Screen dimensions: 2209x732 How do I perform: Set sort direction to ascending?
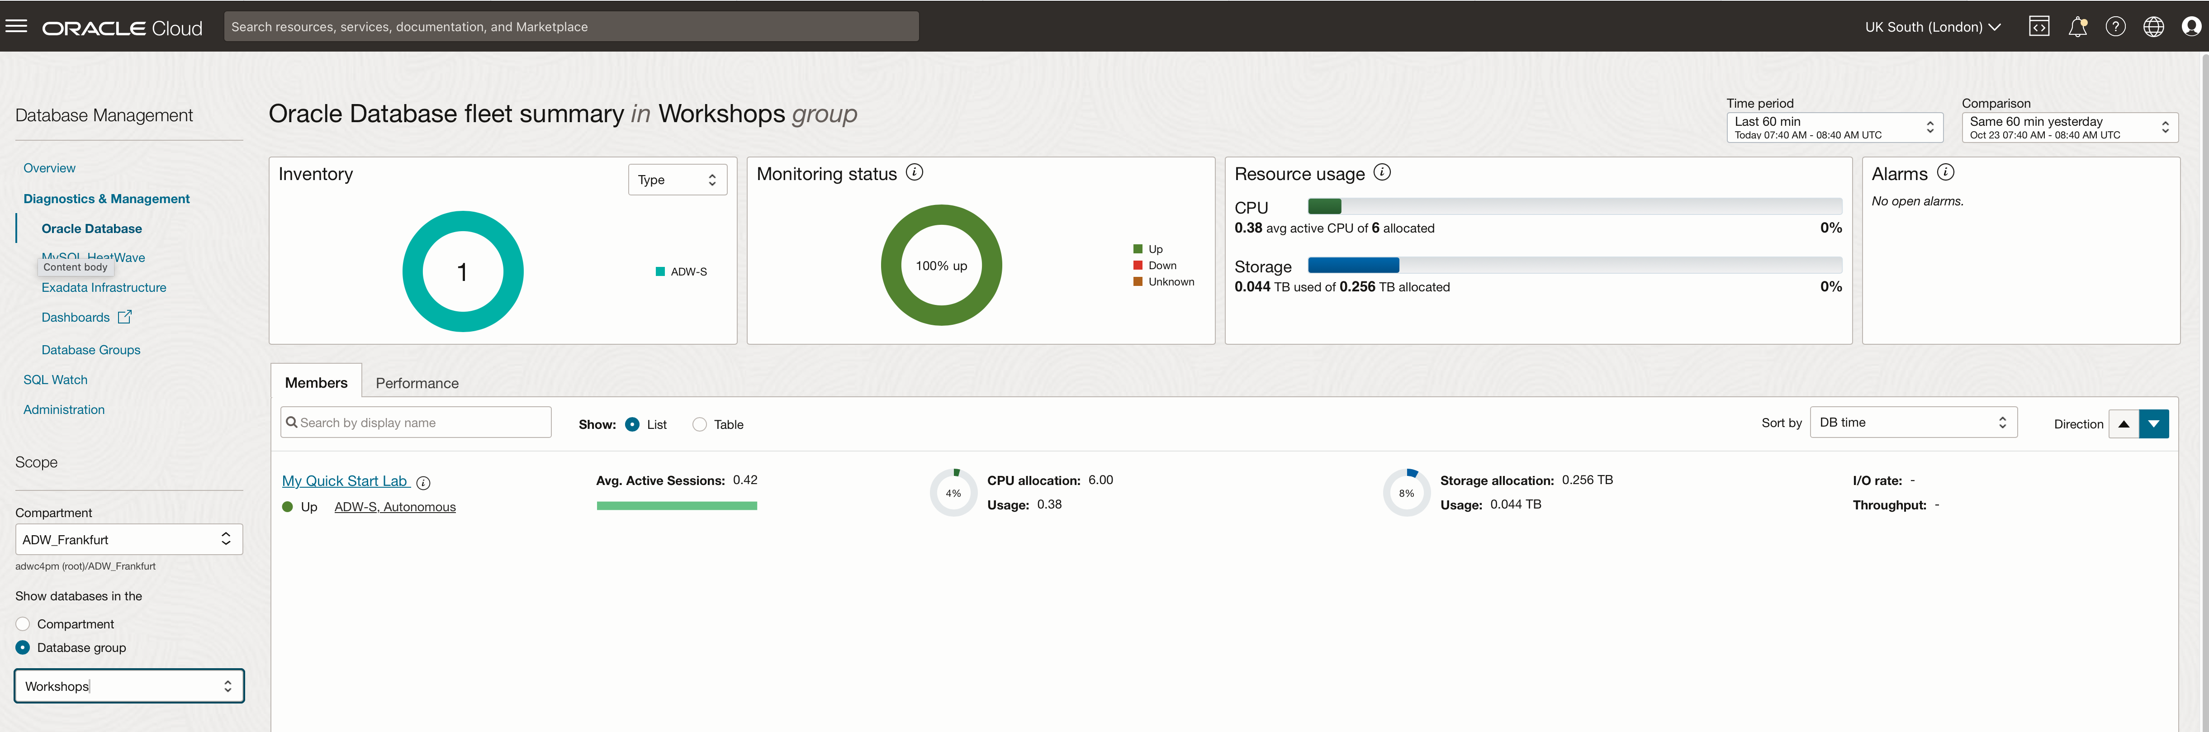2123,424
